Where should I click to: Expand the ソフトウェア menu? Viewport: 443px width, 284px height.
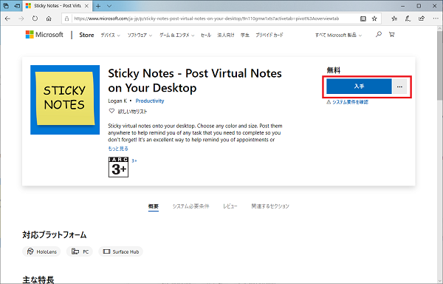coord(140,35)
